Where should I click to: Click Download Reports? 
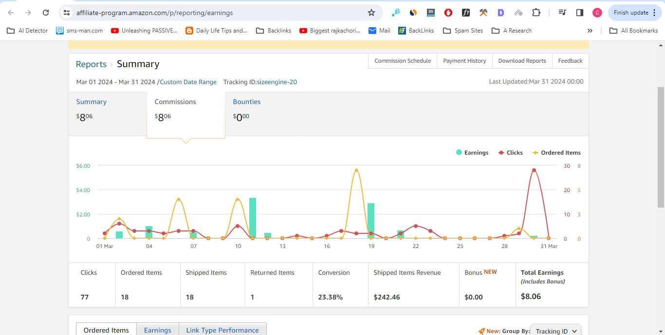coord(522,61)
